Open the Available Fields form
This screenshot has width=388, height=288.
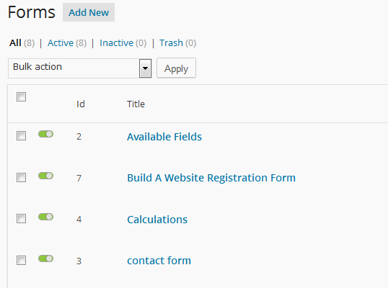tap(164, 137)
